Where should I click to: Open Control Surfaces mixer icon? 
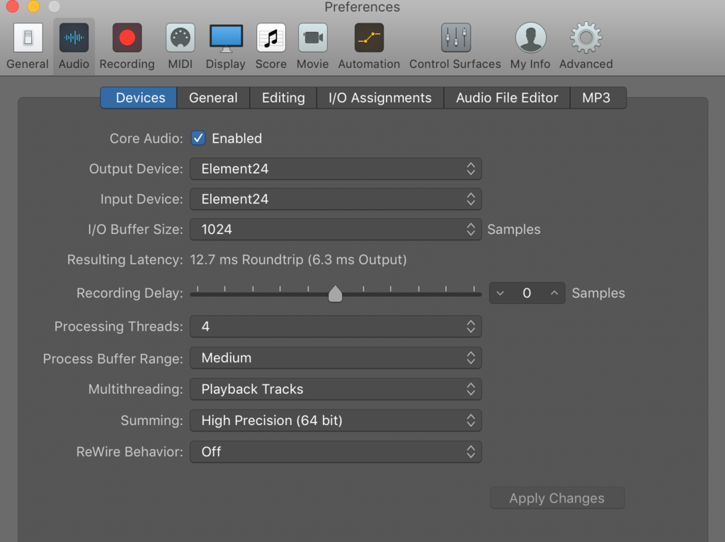(x=455, y=38)
